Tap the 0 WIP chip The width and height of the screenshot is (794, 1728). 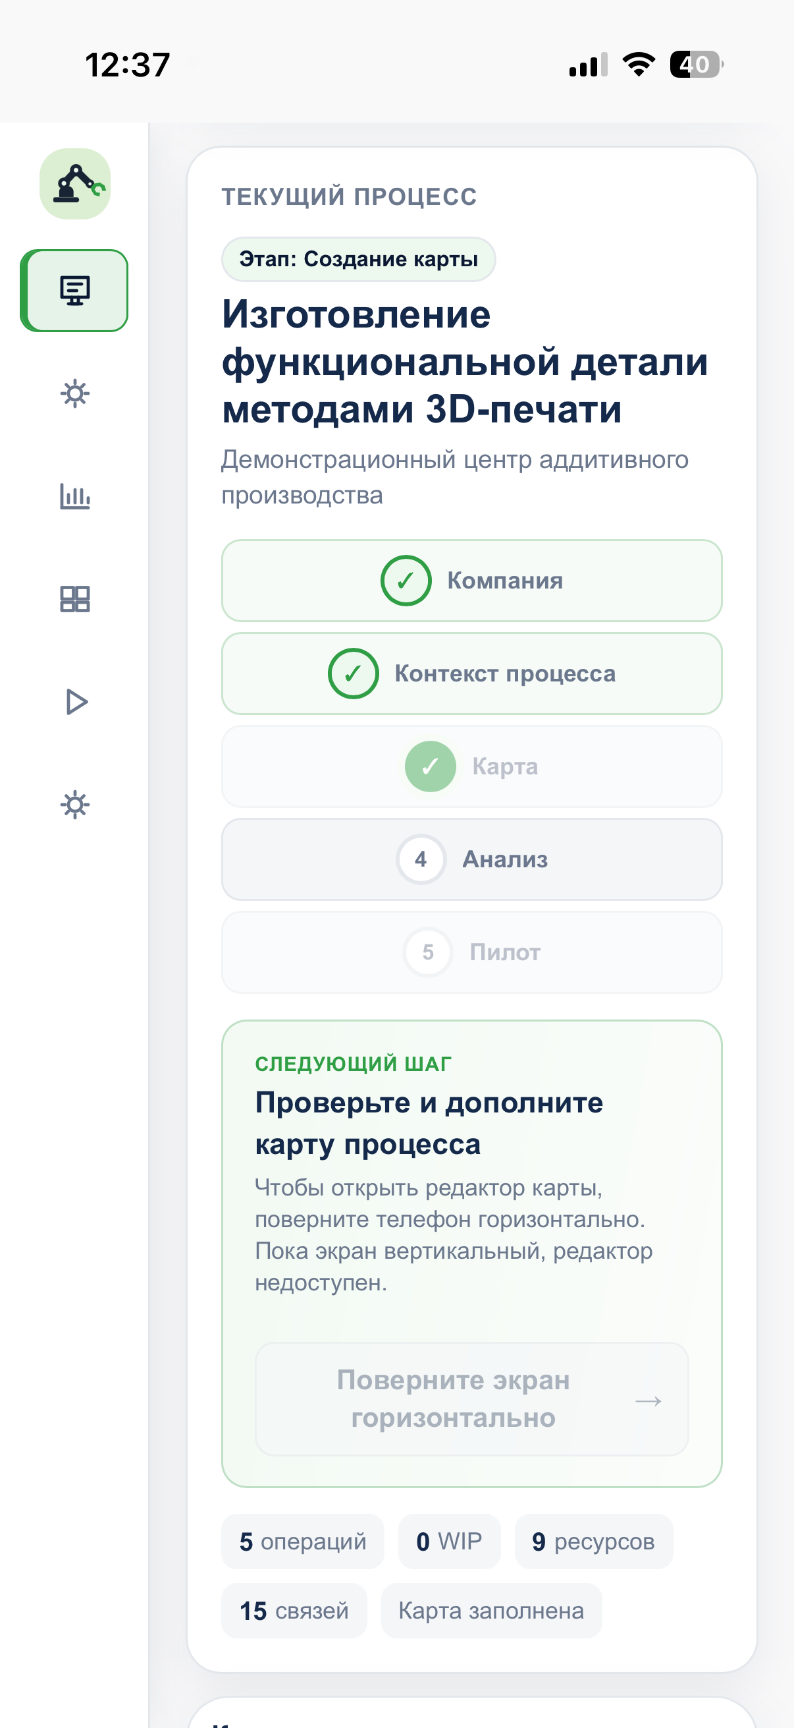coord(449,1541)
